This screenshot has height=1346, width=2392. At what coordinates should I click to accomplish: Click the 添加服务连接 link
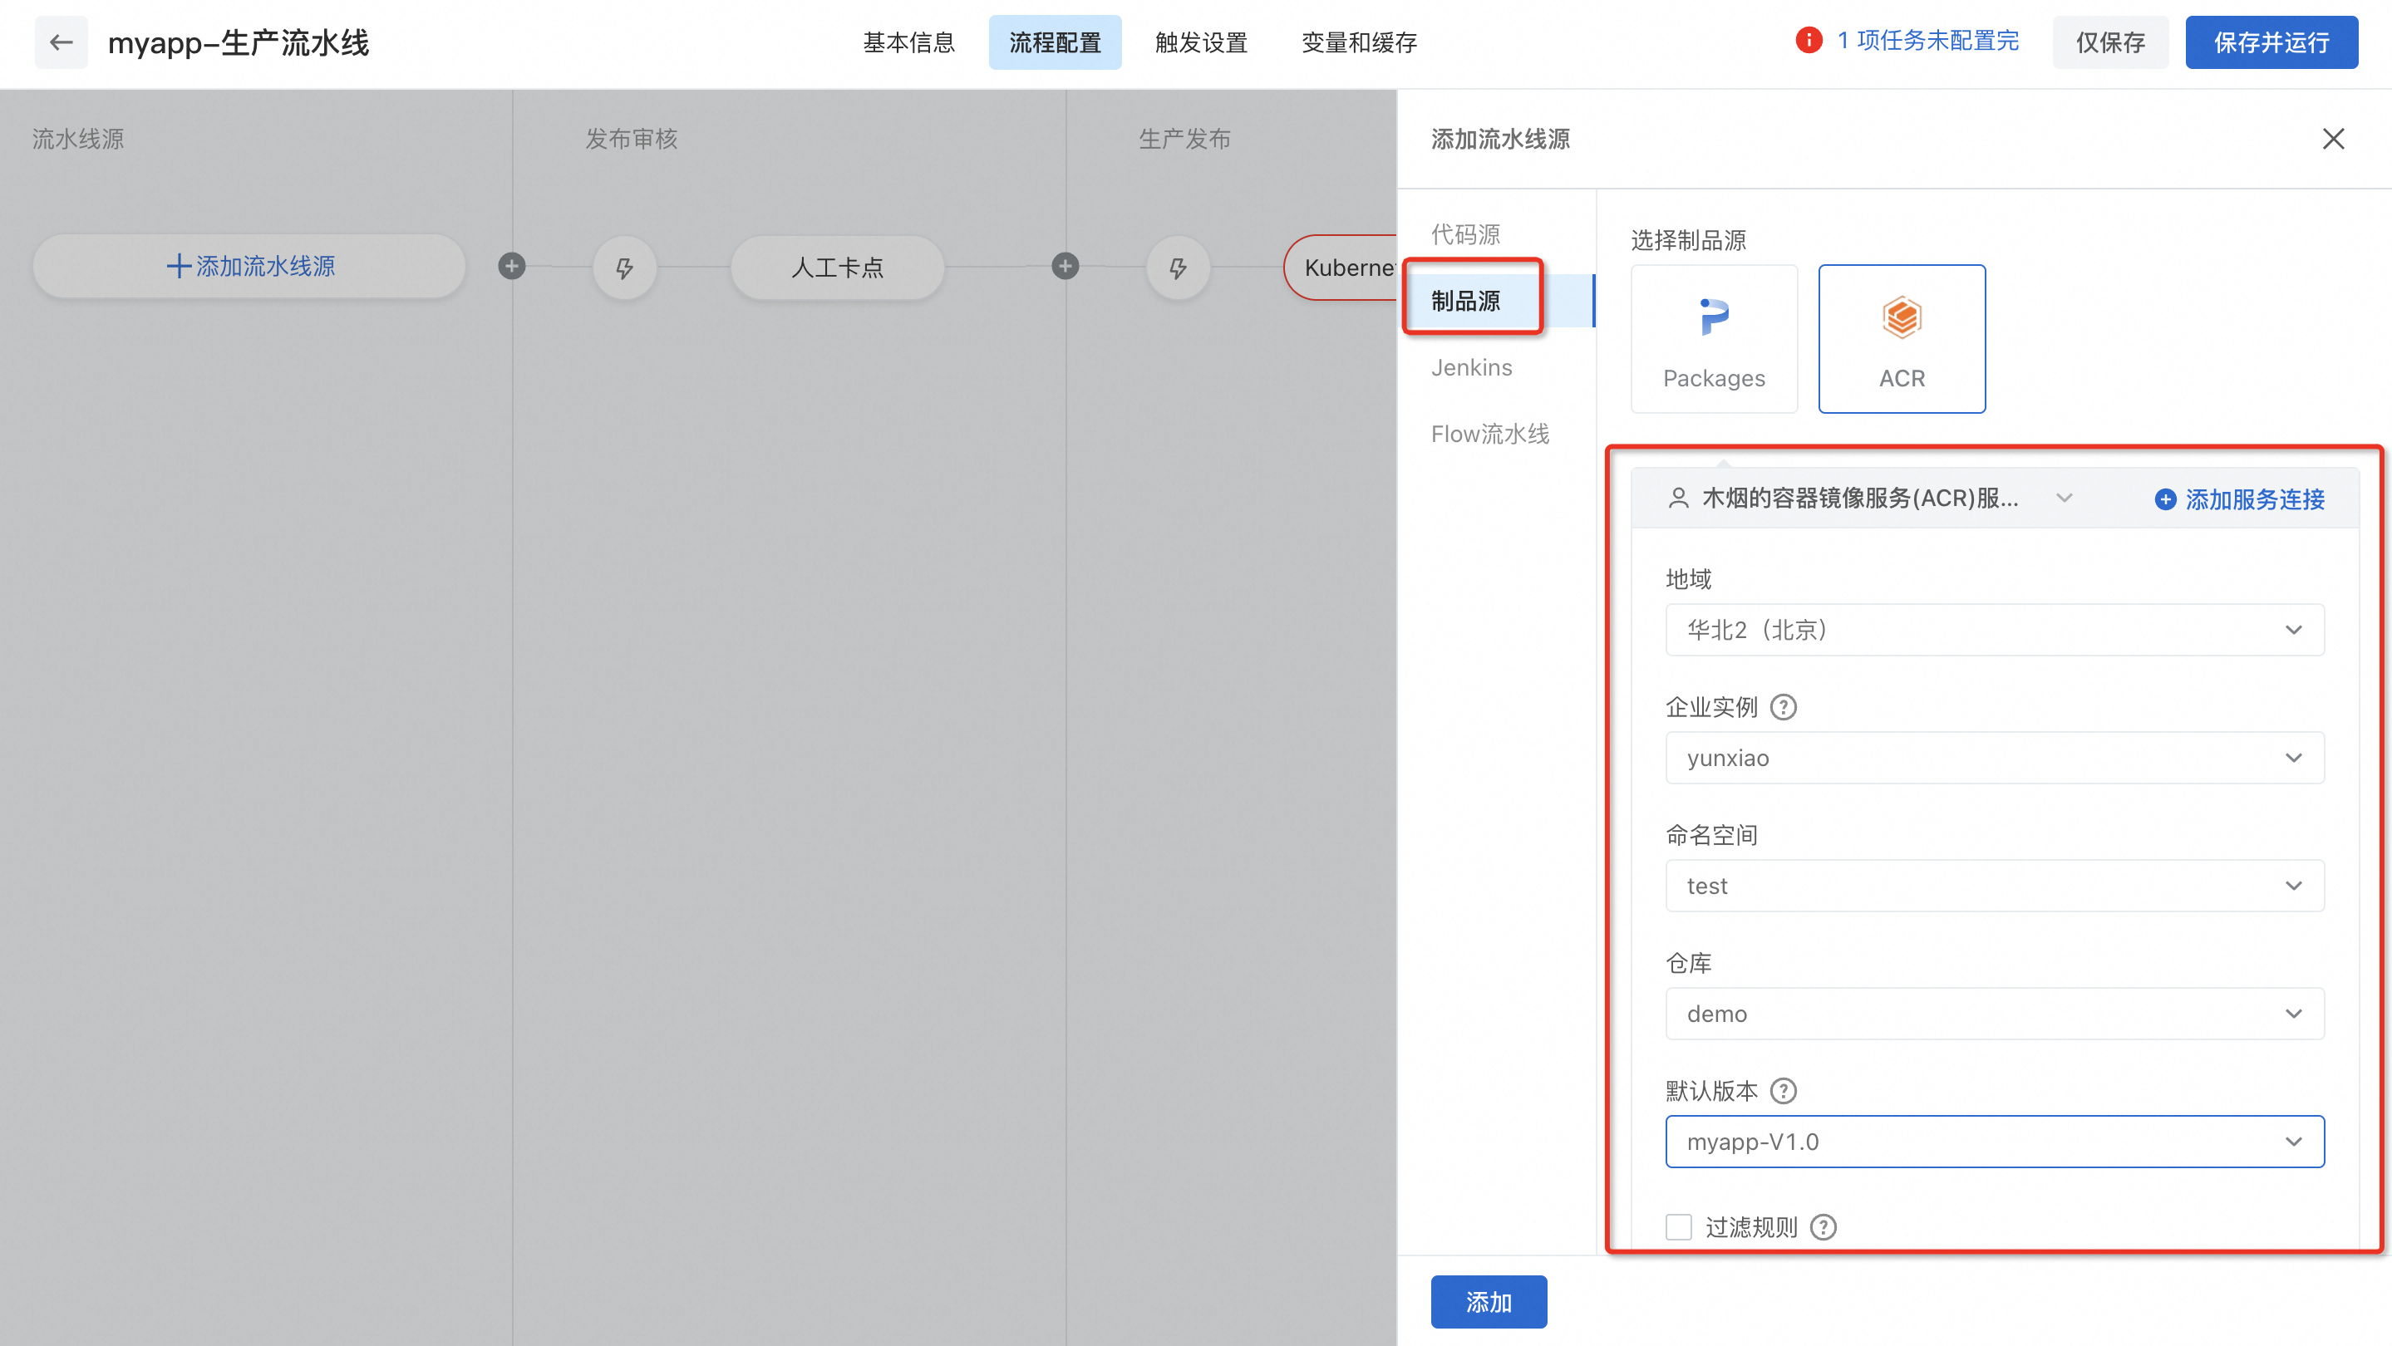[x=2240, y=499]
